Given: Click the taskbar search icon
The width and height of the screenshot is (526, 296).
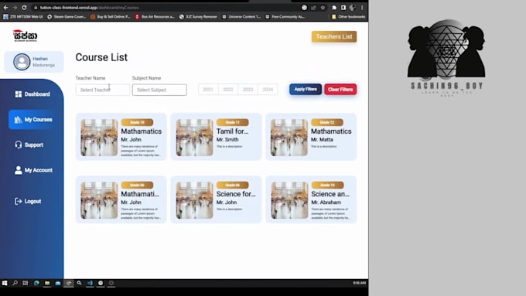Looking at the screenshot, I should [15, 284].
